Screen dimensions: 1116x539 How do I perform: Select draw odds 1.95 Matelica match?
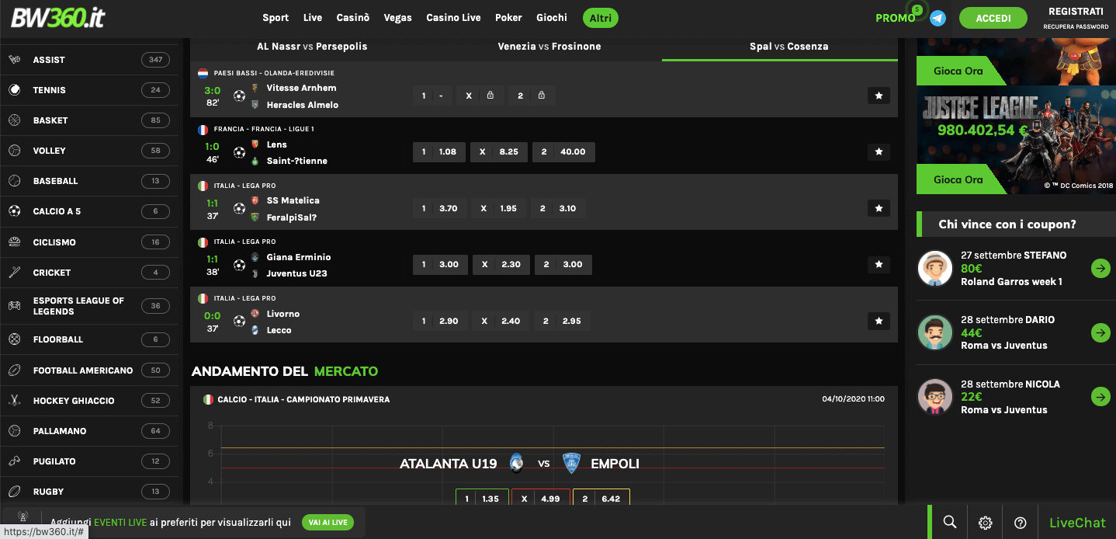point(499,208)
